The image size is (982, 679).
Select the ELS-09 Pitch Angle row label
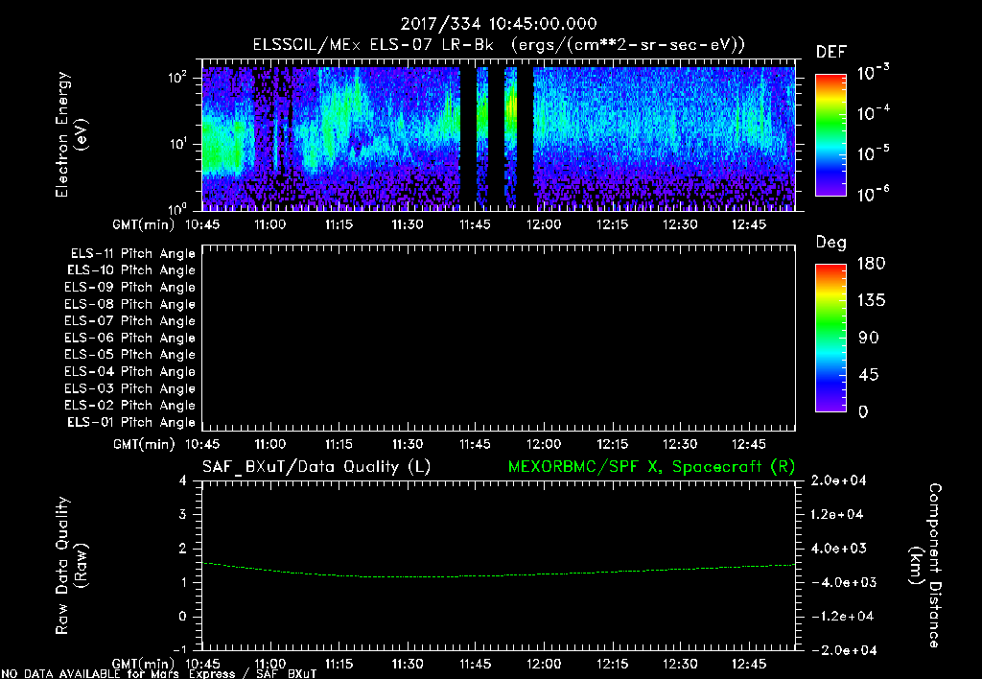130,288
